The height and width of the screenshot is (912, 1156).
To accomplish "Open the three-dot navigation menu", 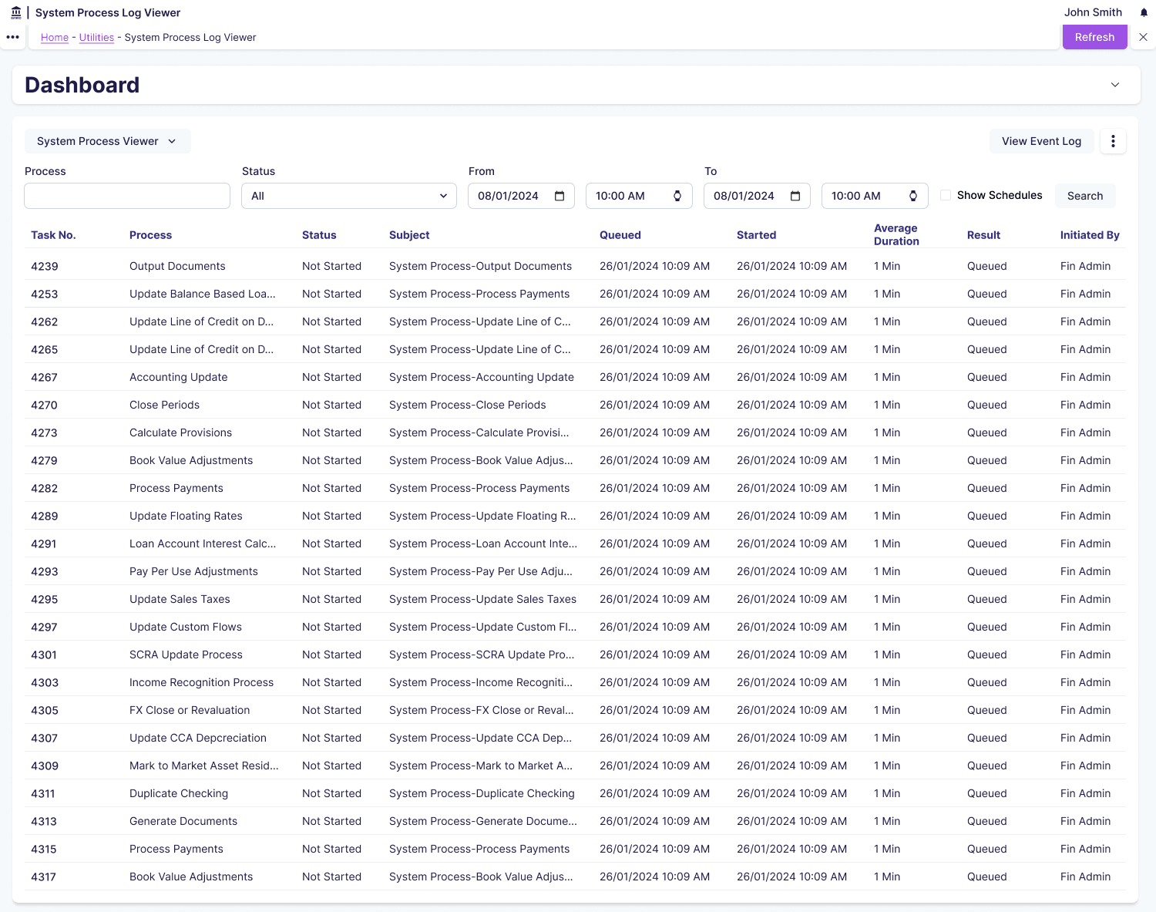I will coord(12,37).
